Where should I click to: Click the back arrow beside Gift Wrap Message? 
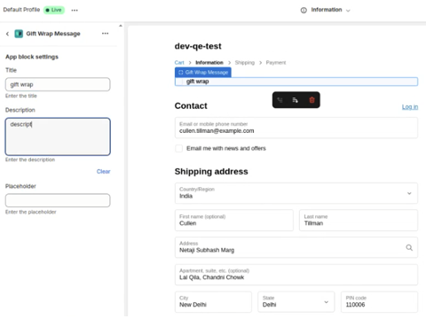[7, 34]
